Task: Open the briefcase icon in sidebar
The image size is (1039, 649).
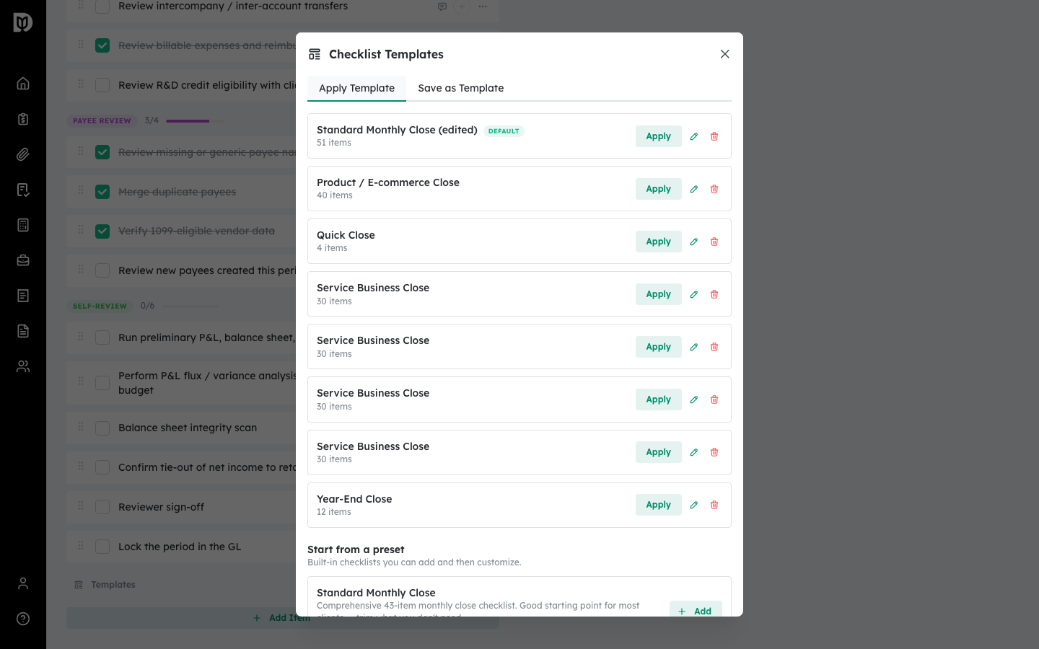Action: pyautogui.click(x=23, y=260)
